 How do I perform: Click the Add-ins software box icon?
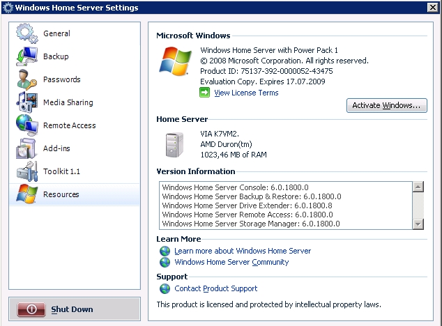coord(26,148)
